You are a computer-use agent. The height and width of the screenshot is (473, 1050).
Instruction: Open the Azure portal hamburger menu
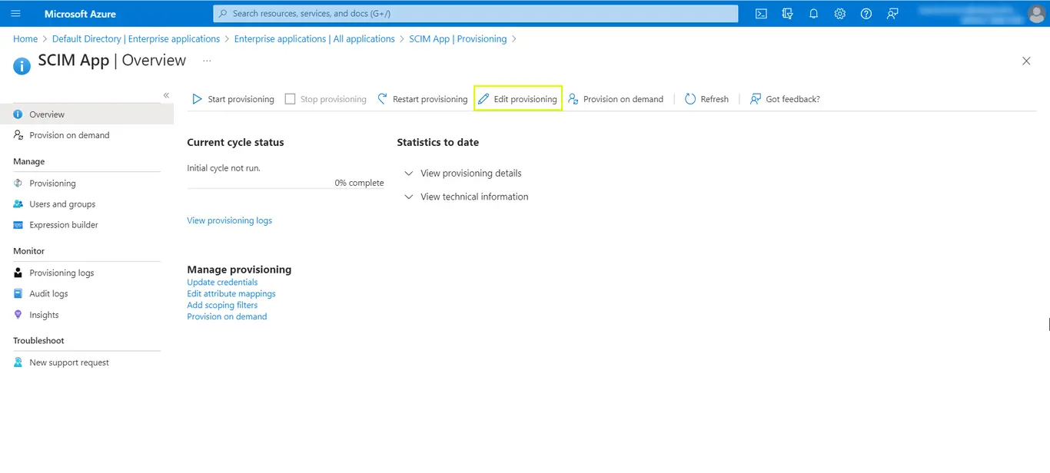click(x=15, y=14)
